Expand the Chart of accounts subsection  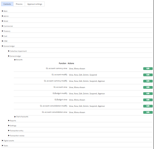22,117
